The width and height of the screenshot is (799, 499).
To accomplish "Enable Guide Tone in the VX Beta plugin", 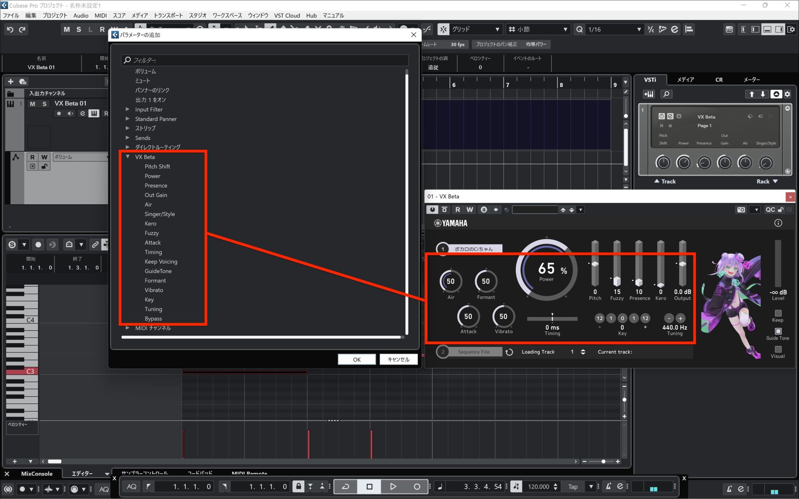I will tap(778, 332).
